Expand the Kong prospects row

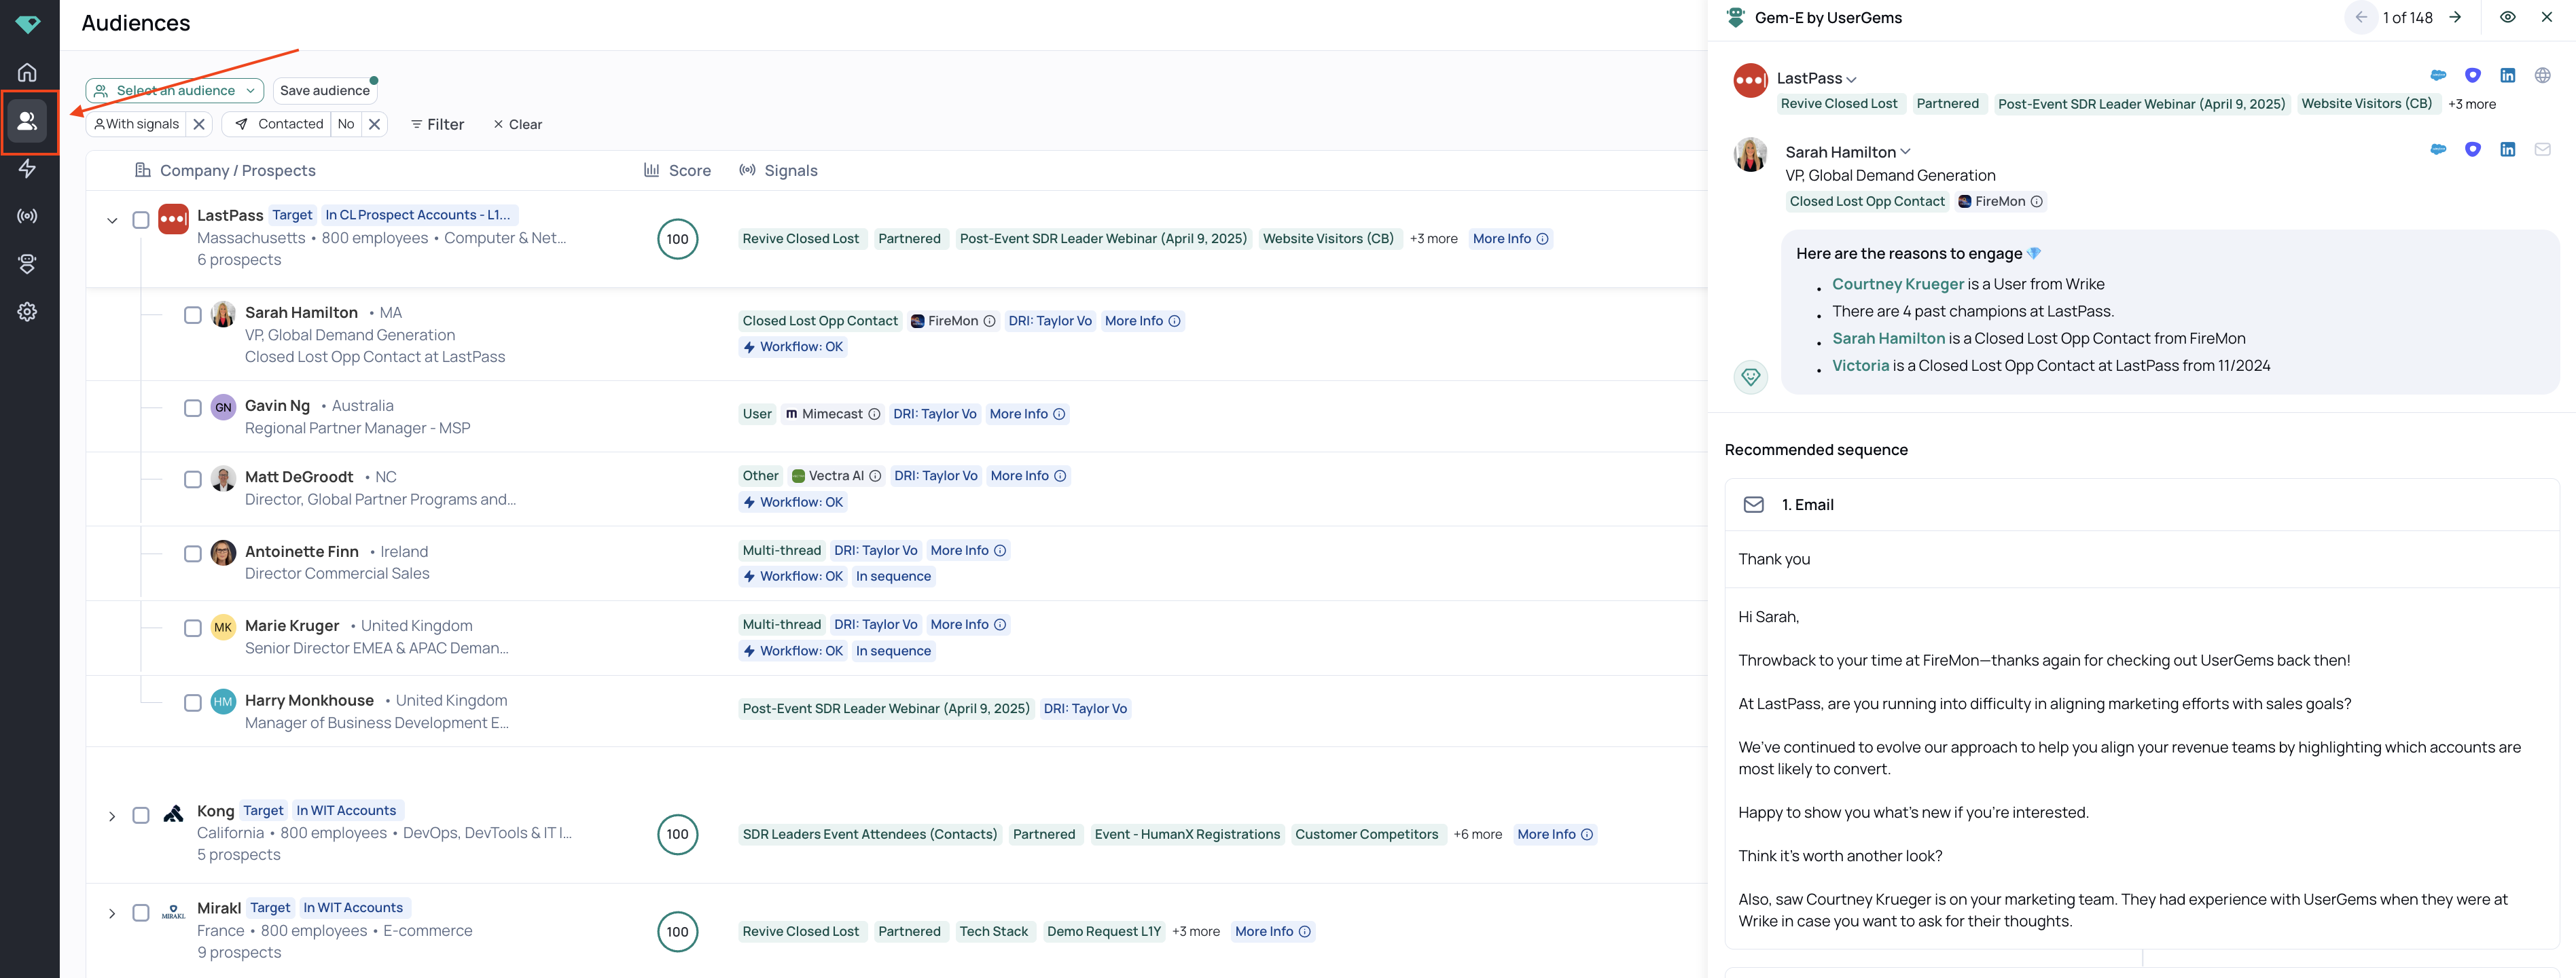pos(112,816)
